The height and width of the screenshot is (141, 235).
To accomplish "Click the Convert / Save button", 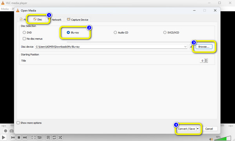I will (x=186, y=129).
